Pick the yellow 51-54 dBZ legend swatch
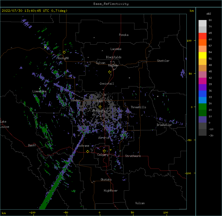 [202, 55]
